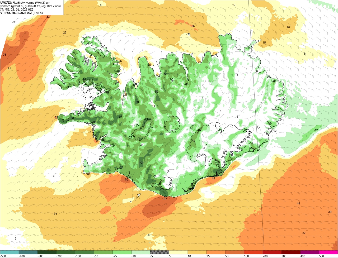Click the map value -71 near Langjökull glacier
The height and width of the screenshot is (258, 338).
(146, 119)
